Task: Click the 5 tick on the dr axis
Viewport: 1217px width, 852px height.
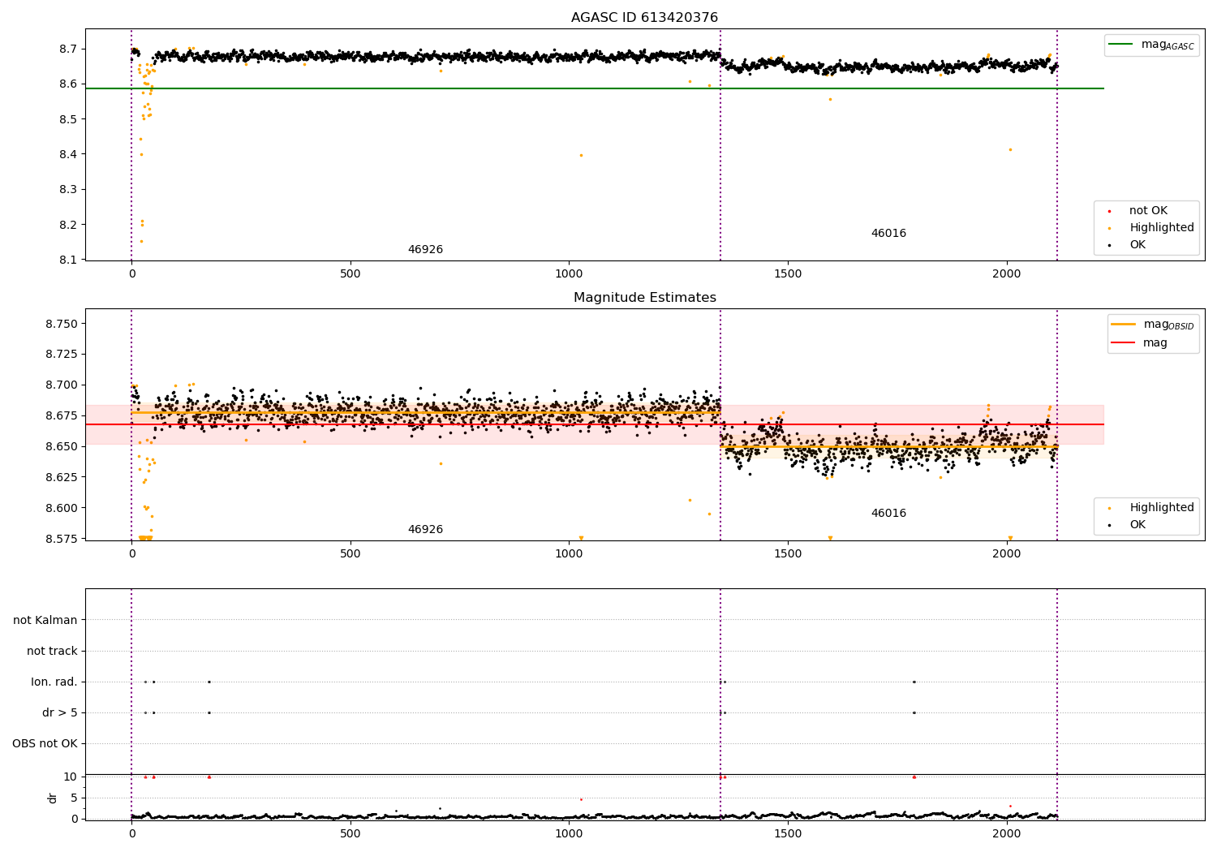Action: [x=75, y=798]
